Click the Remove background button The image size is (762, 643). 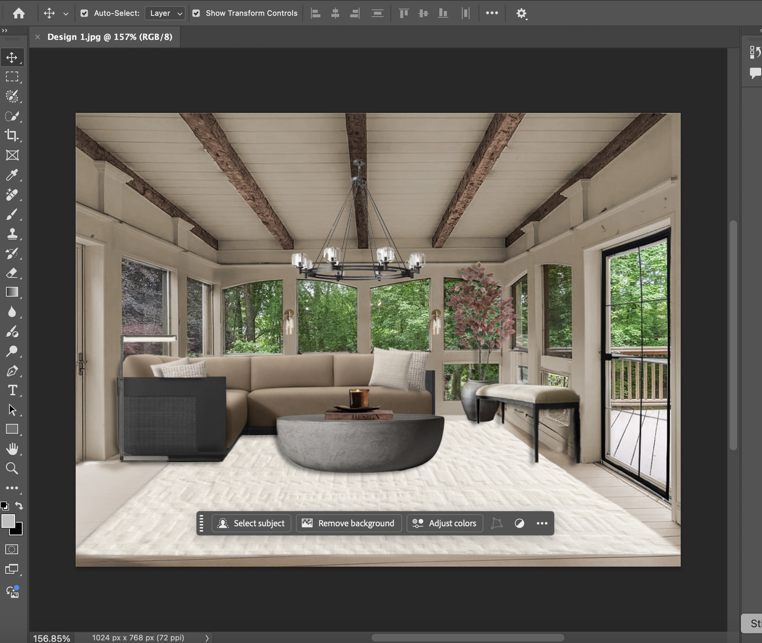coord(349,523)
